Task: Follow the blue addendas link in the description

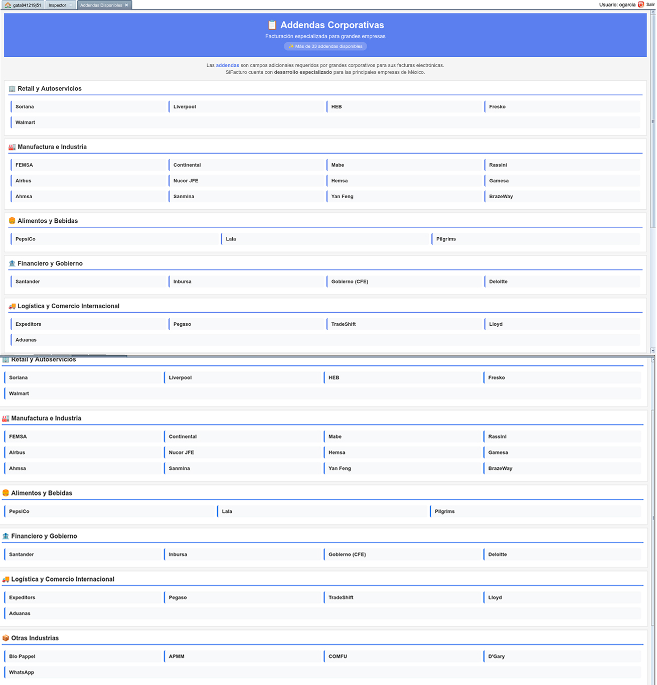Action: coord(227,65)
